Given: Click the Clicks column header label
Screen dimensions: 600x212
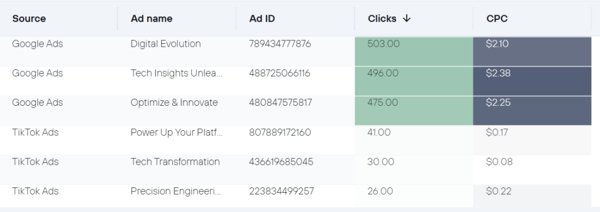Looking at the screenshot, I should click(x=382, y=18).
